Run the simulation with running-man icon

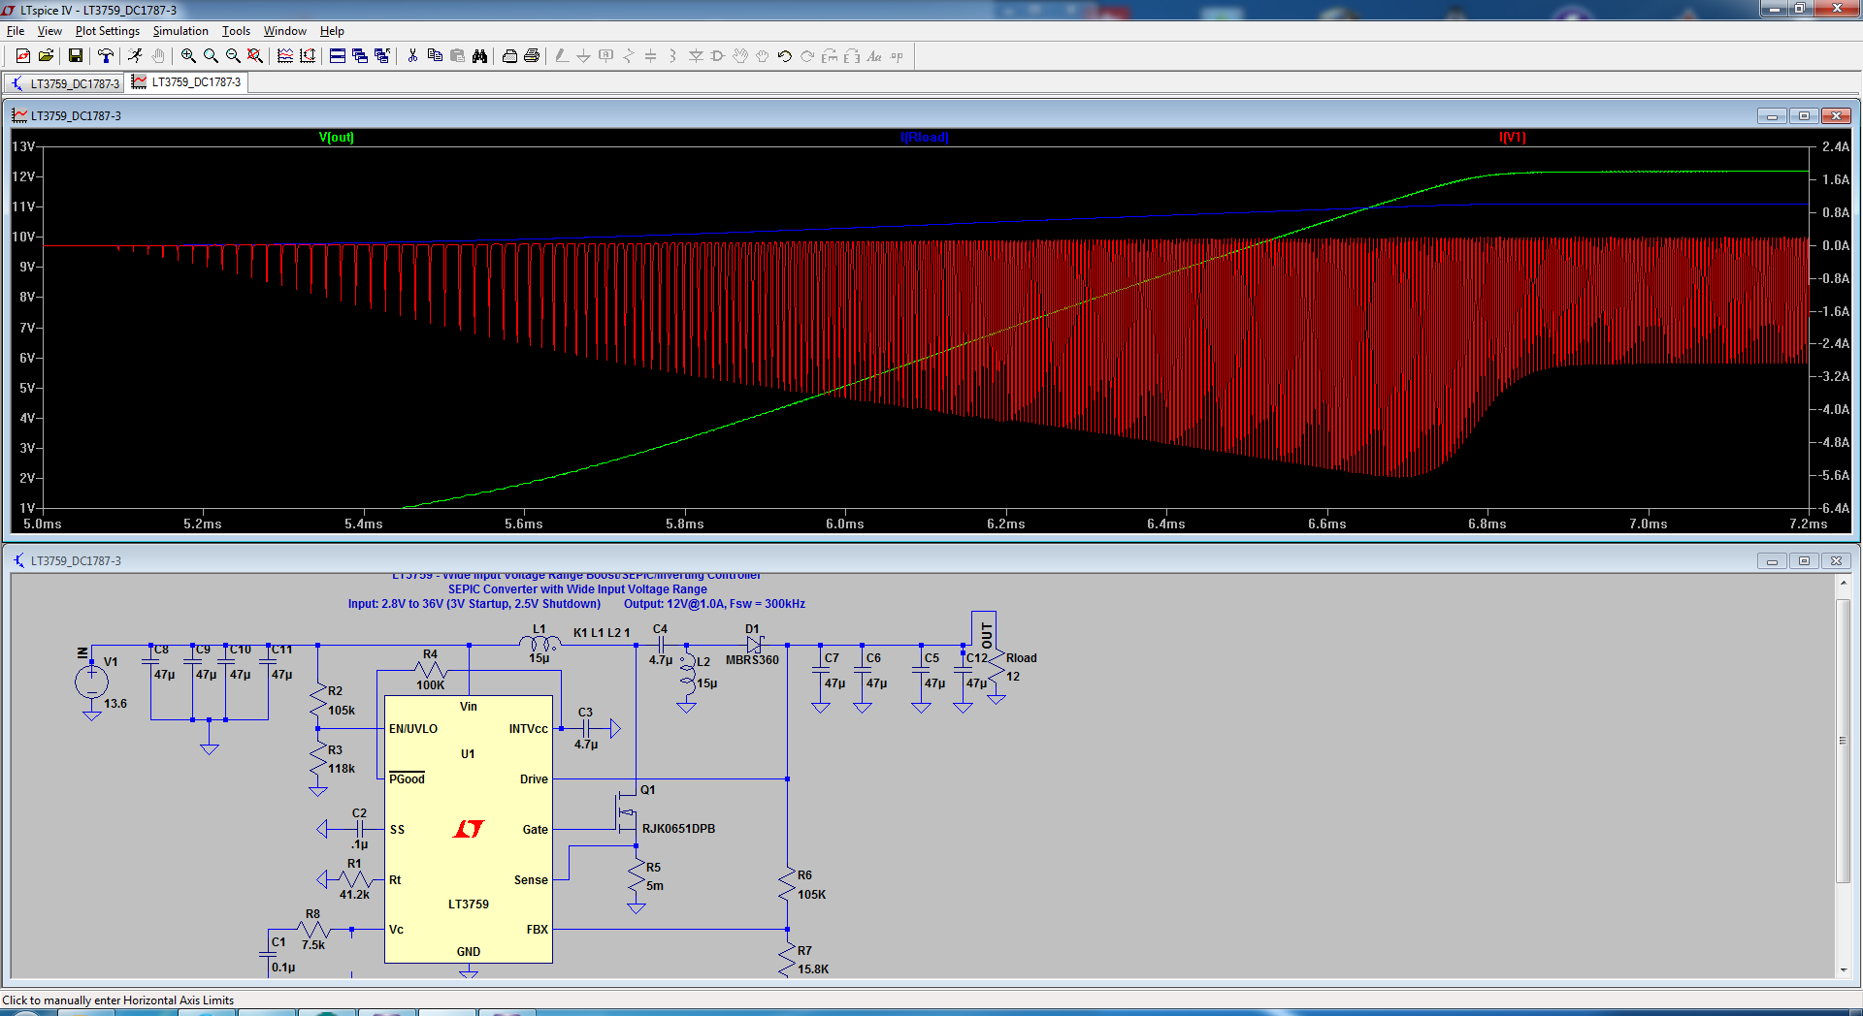tap(135, 56)
